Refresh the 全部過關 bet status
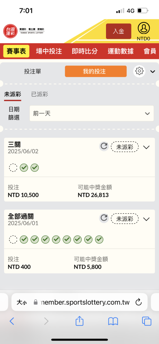This screenshot has height=344, width=159. [104, 218]
